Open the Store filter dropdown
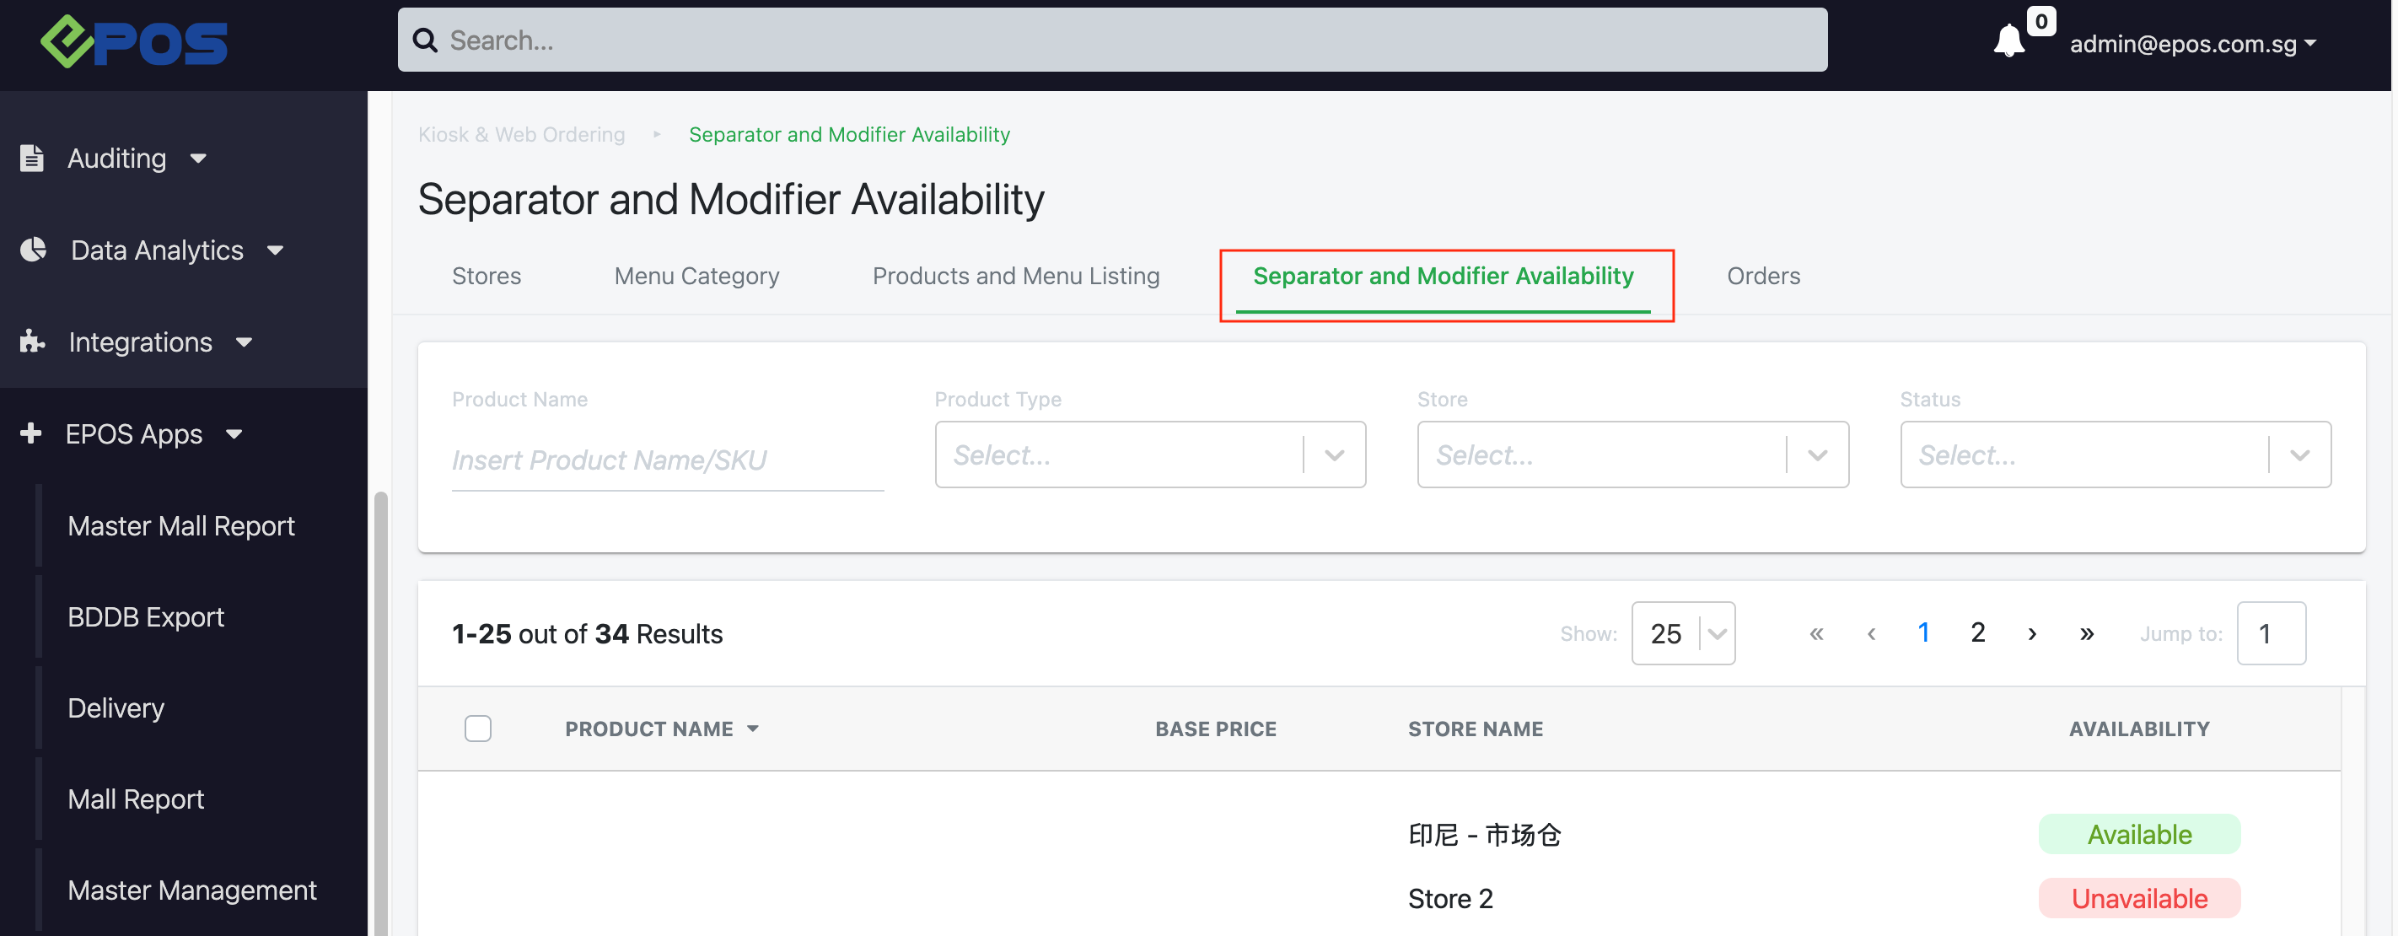 coord(1632,455)
